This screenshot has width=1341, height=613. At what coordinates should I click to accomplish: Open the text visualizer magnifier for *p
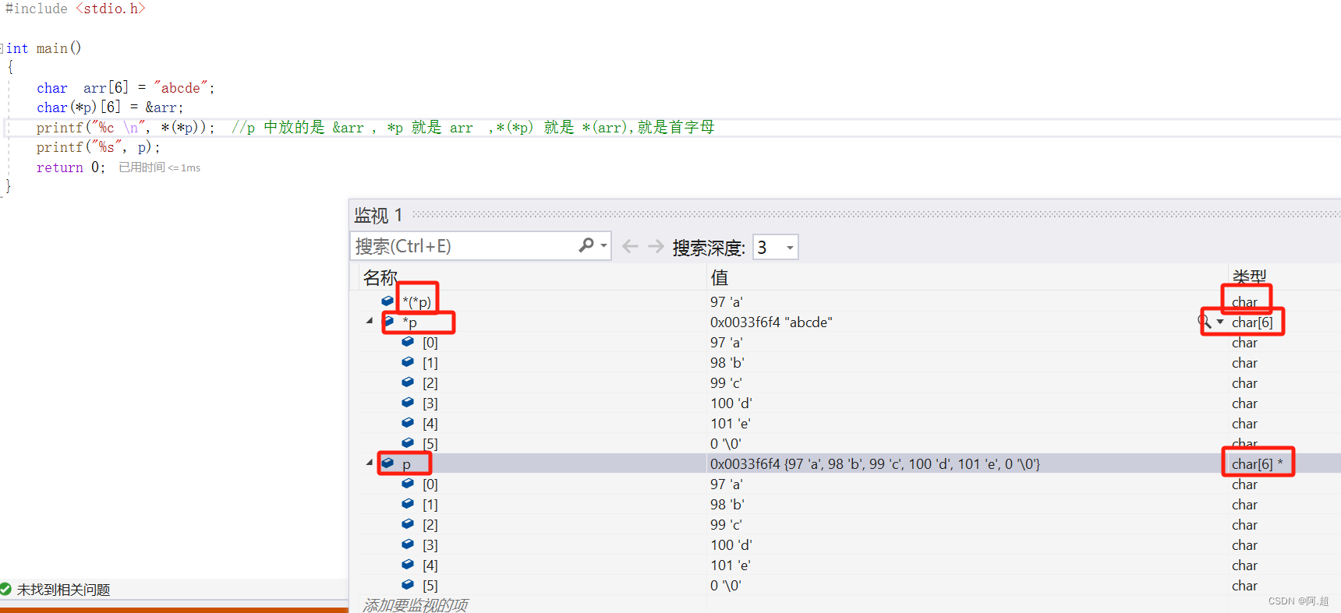1205,321
